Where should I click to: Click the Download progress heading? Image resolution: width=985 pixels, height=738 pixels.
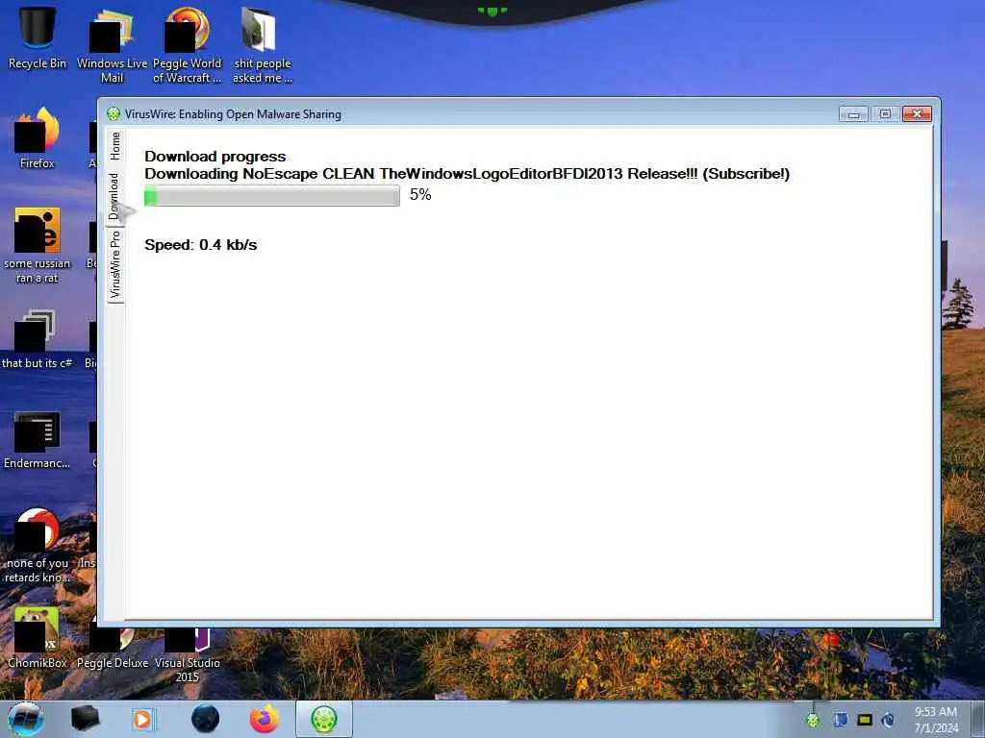coord(215,157)
